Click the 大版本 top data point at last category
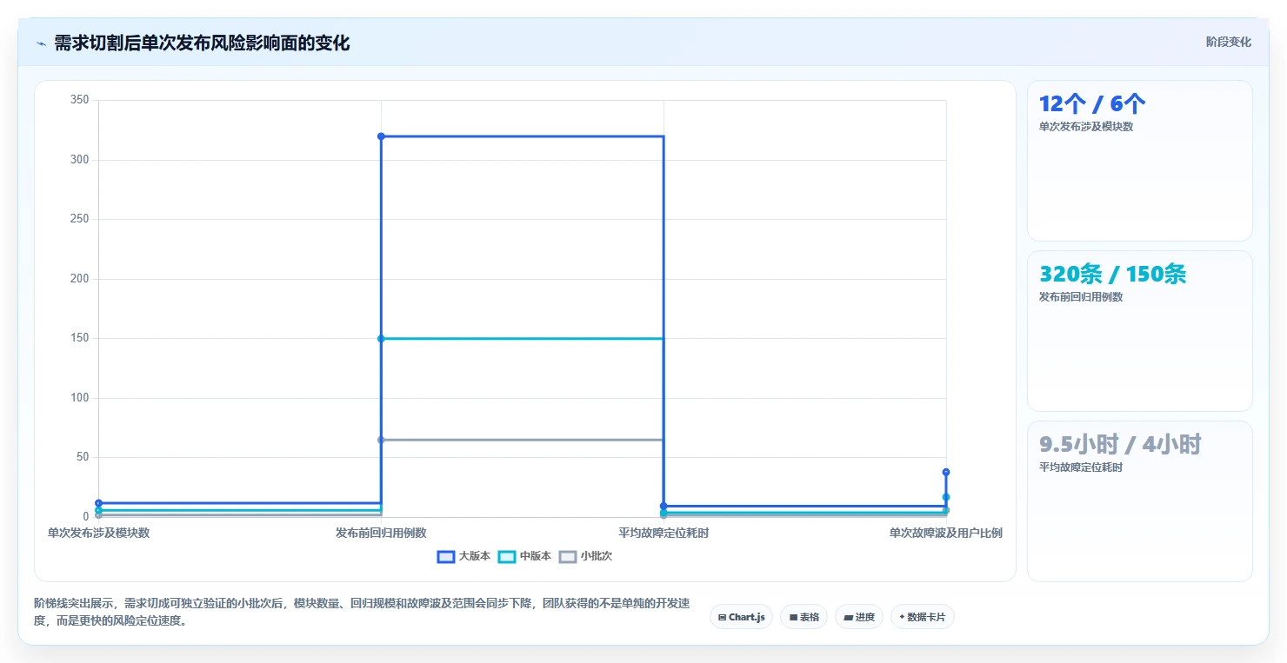The image size is (1287, 663). pos(946,472)
